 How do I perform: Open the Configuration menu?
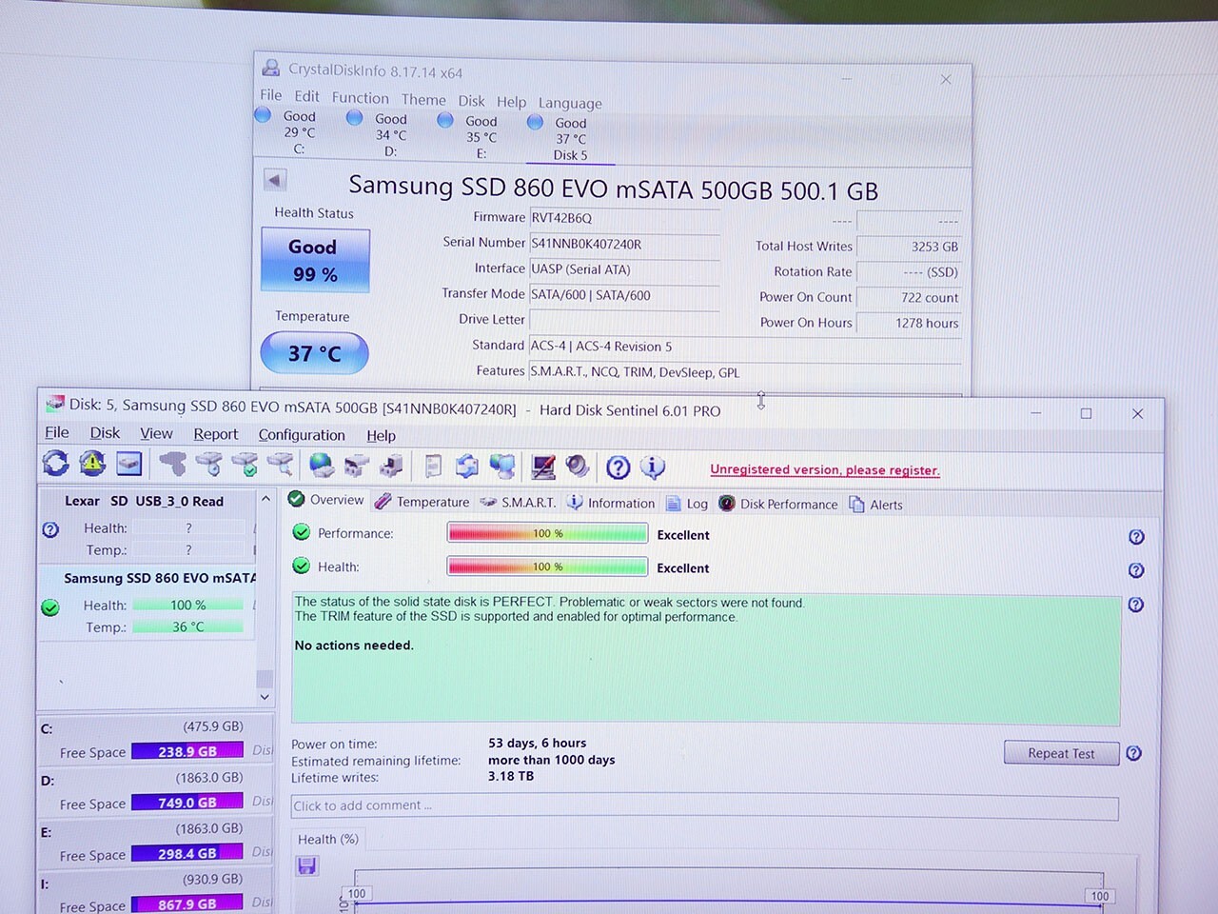pyautogui.click(x=302, y=435)
